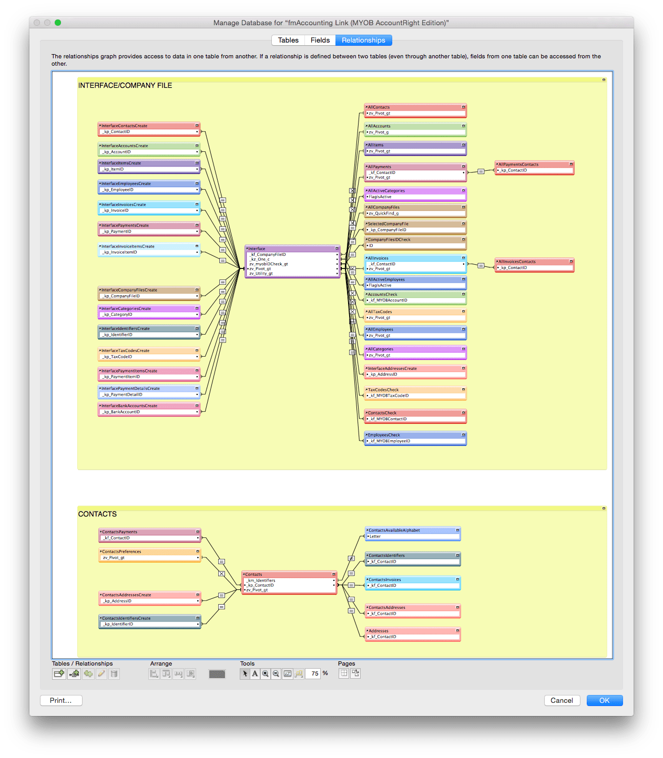
Task: Select the Relationships tab
Action: (x=363, y=40)
